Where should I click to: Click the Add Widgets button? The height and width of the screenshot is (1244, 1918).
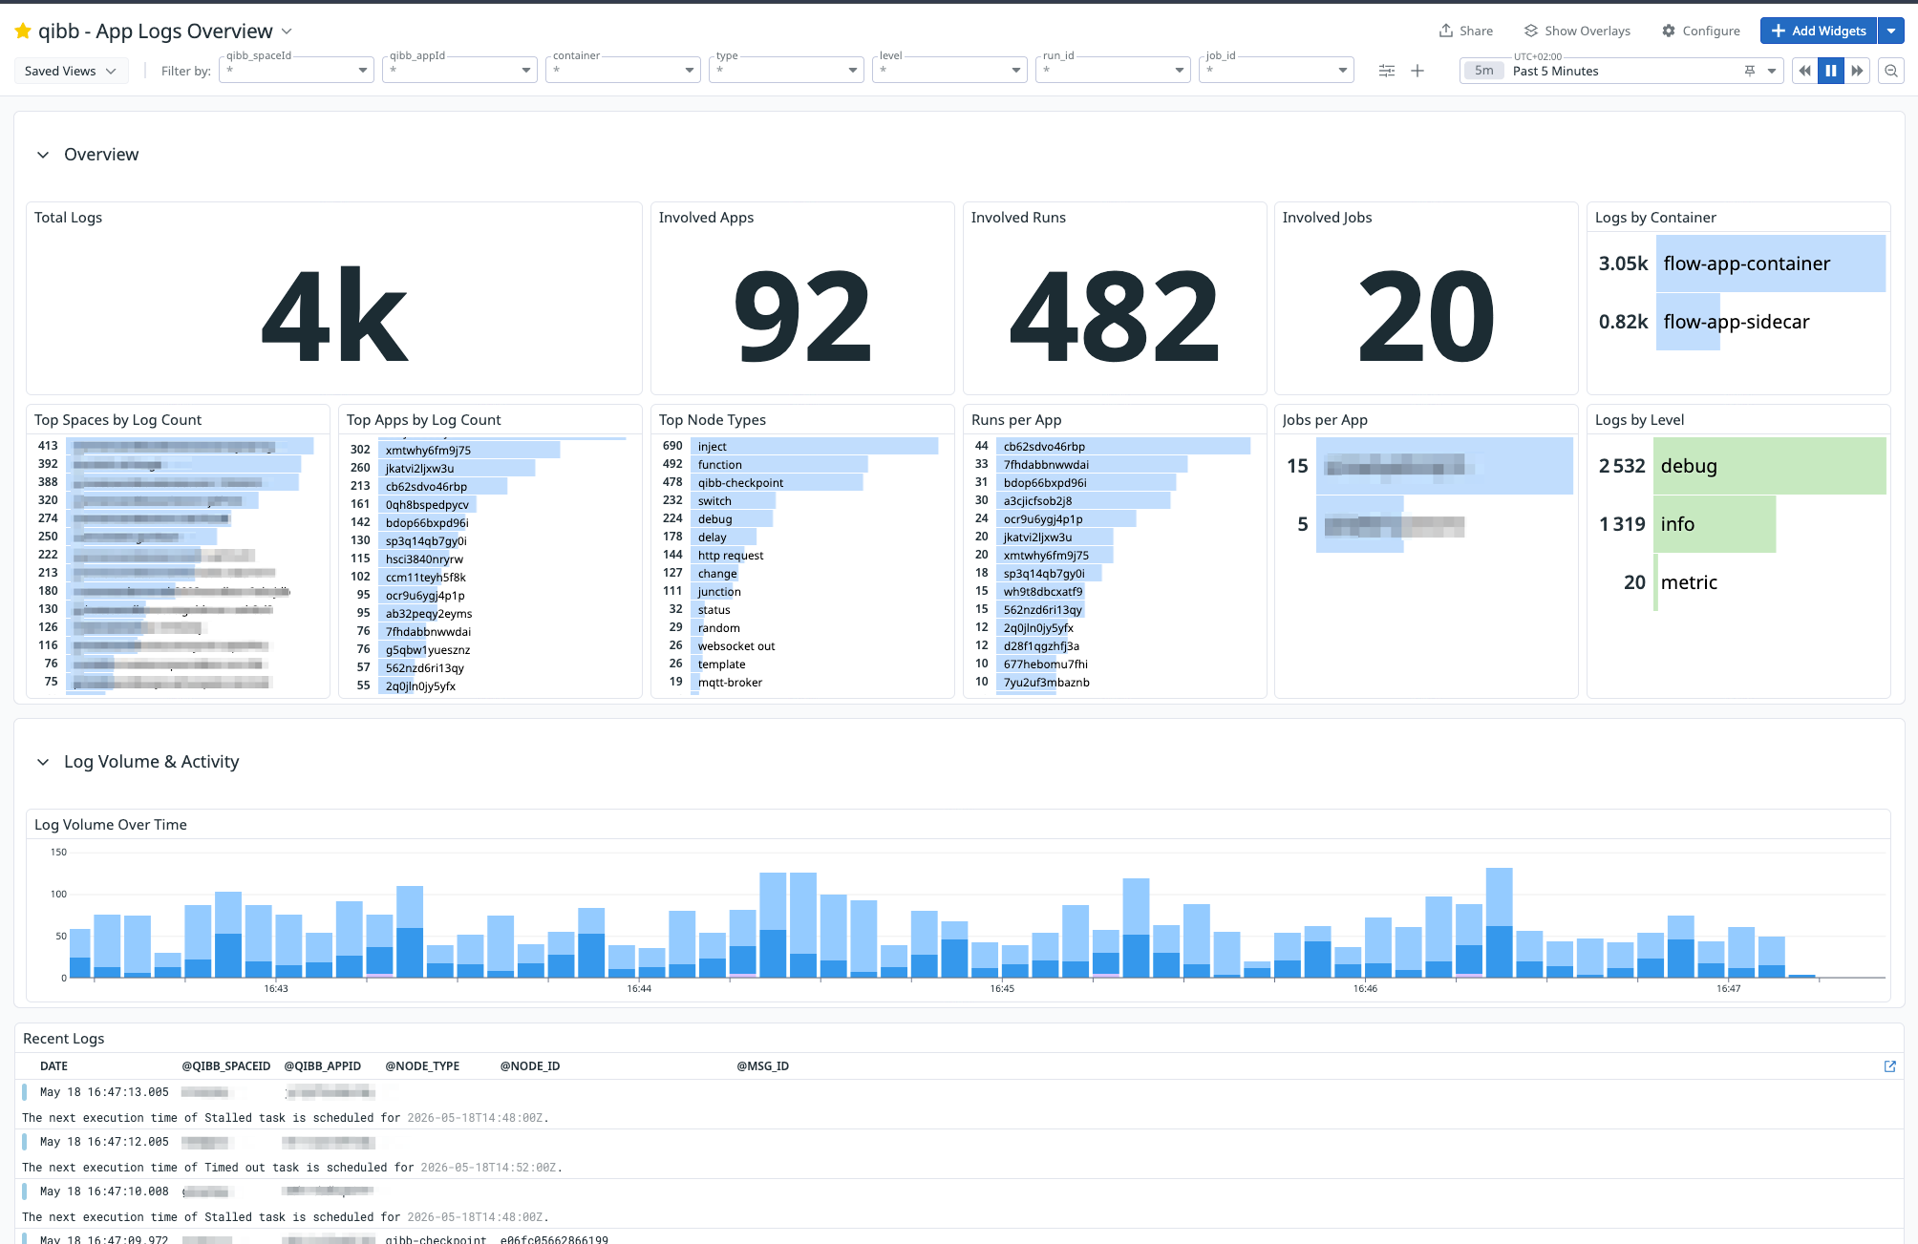[x=1819, y=31]
